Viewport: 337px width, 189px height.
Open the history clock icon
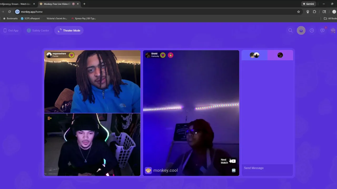(312, 30)
